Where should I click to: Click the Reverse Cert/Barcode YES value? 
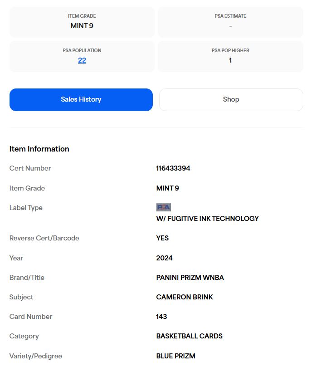click(162, 238)
